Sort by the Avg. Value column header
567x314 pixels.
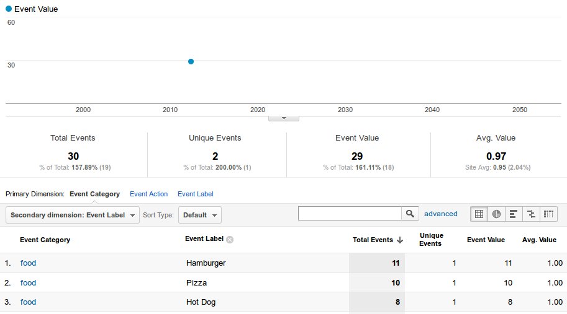539,240
